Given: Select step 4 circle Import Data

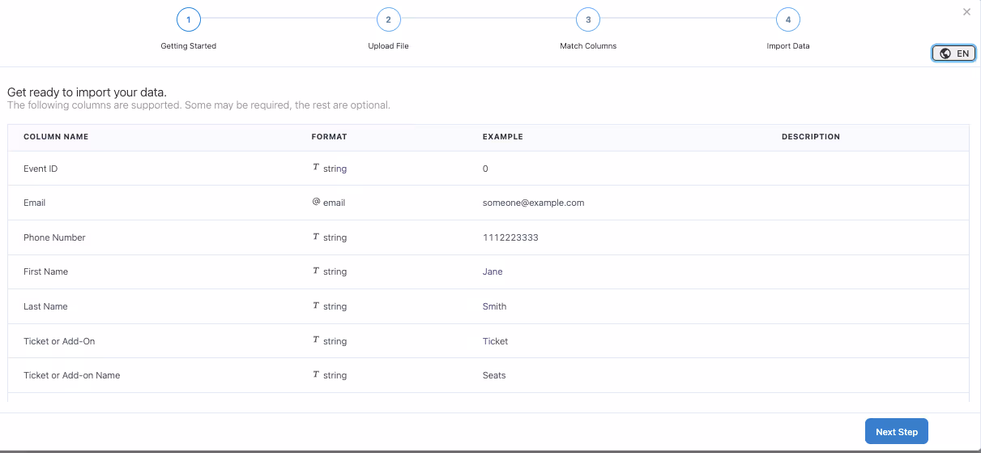Looking at the screenshot, I should [788, 19].
